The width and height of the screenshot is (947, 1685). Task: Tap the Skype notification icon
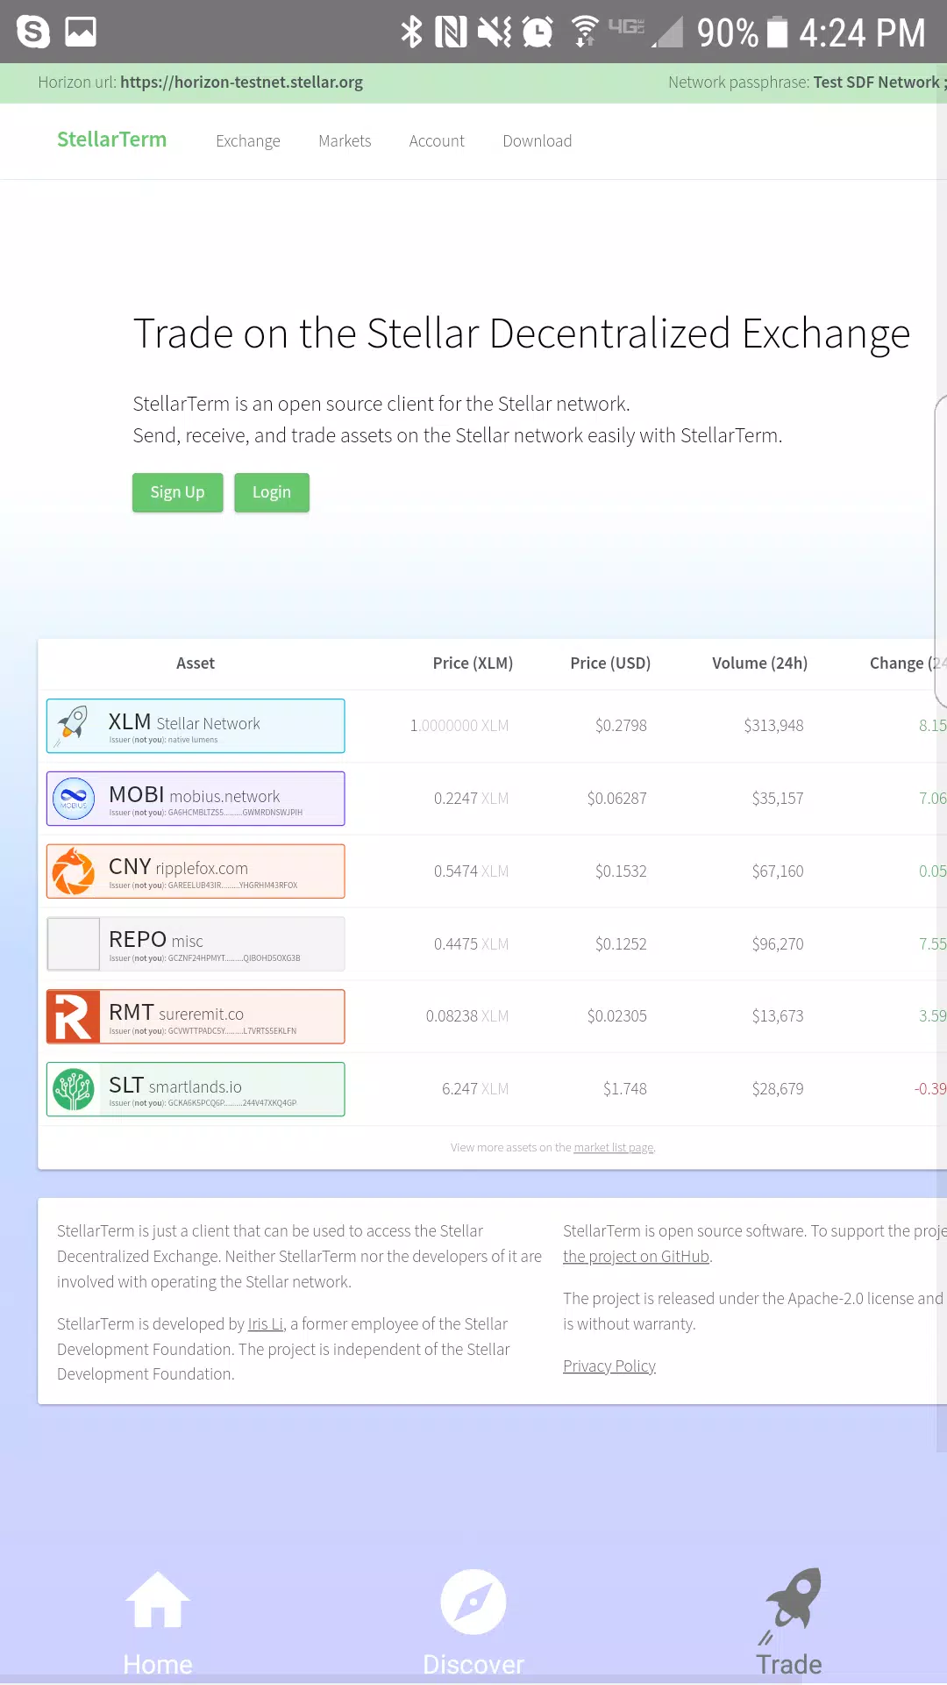(33, 32)
